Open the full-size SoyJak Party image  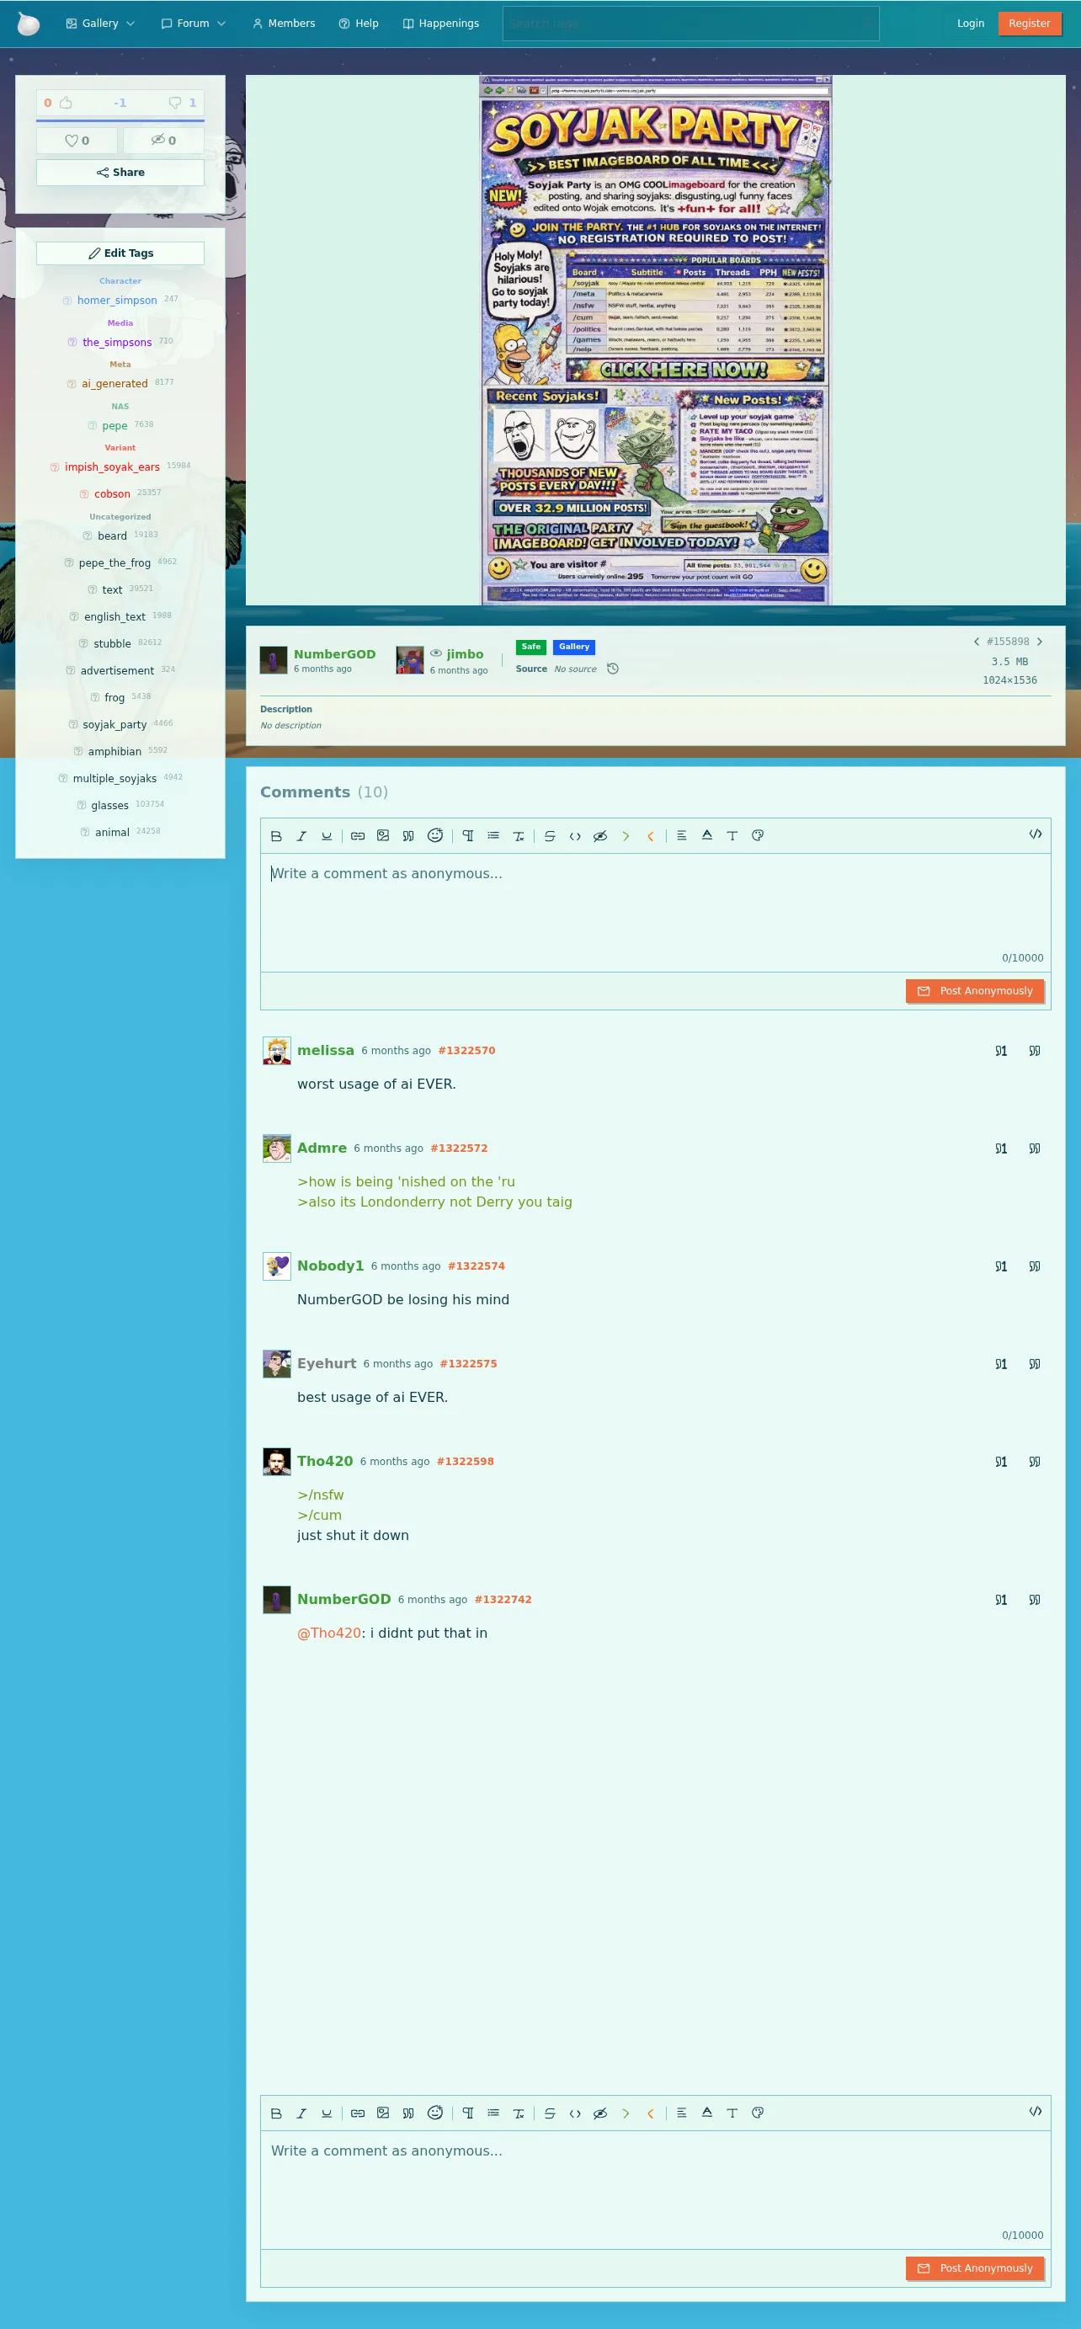655,340
